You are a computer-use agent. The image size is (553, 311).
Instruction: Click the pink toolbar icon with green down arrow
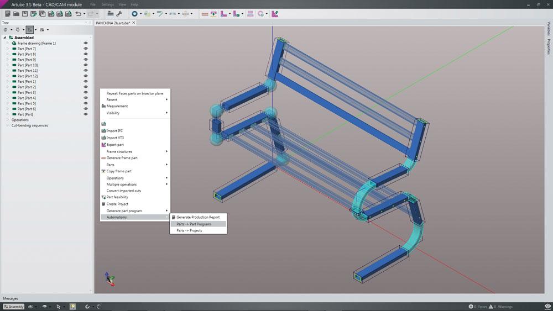pyautogui.click(x=213, y=14)
